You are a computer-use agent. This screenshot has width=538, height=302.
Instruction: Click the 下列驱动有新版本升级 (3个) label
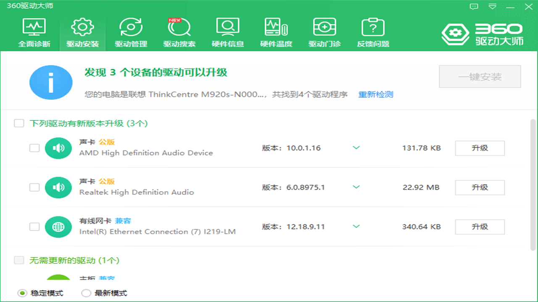tap(89, 123)
